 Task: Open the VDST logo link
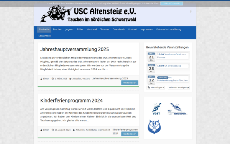tap(156, 109)
